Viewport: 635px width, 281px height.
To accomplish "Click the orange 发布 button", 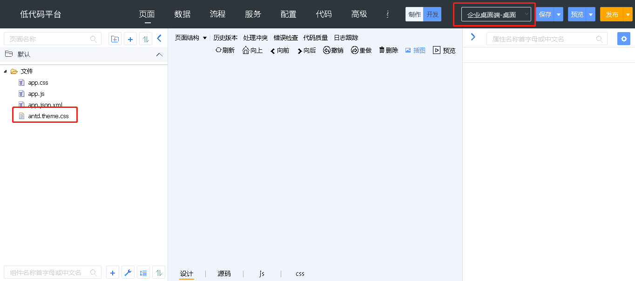I will point(612,14).
